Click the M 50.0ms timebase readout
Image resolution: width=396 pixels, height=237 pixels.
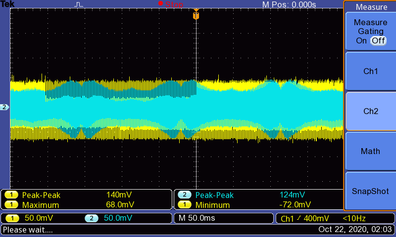point(197,218)
